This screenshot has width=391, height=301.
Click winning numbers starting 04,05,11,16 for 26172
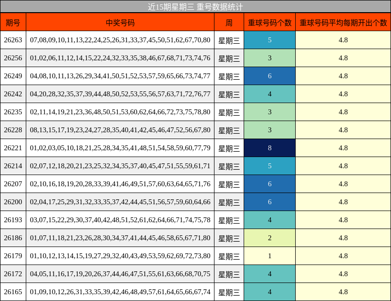(120, 274)
